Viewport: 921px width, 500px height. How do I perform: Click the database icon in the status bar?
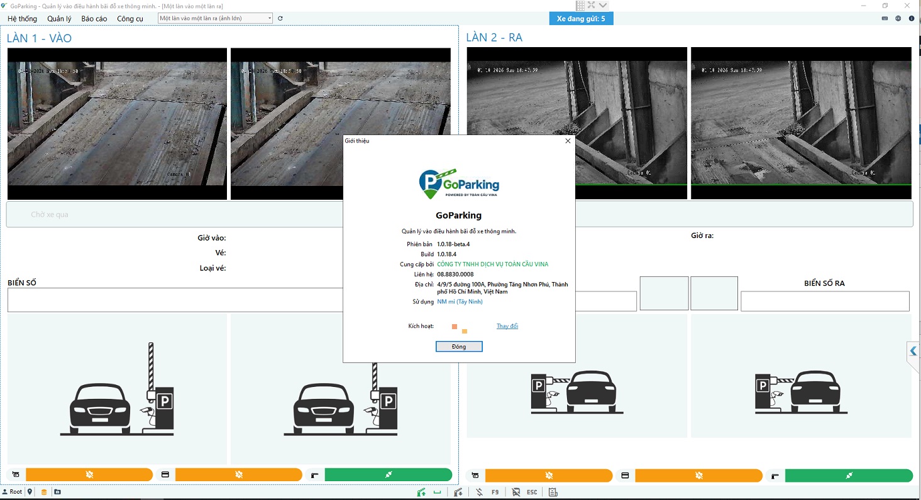(44, 492)
